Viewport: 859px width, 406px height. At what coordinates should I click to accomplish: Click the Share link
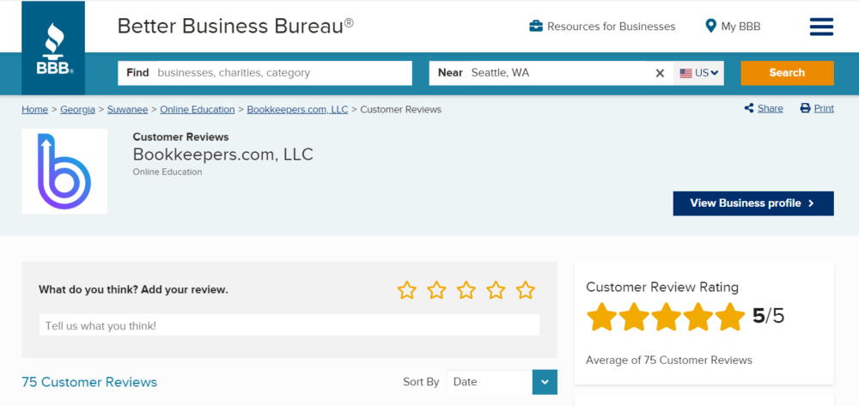coord(771,108)
